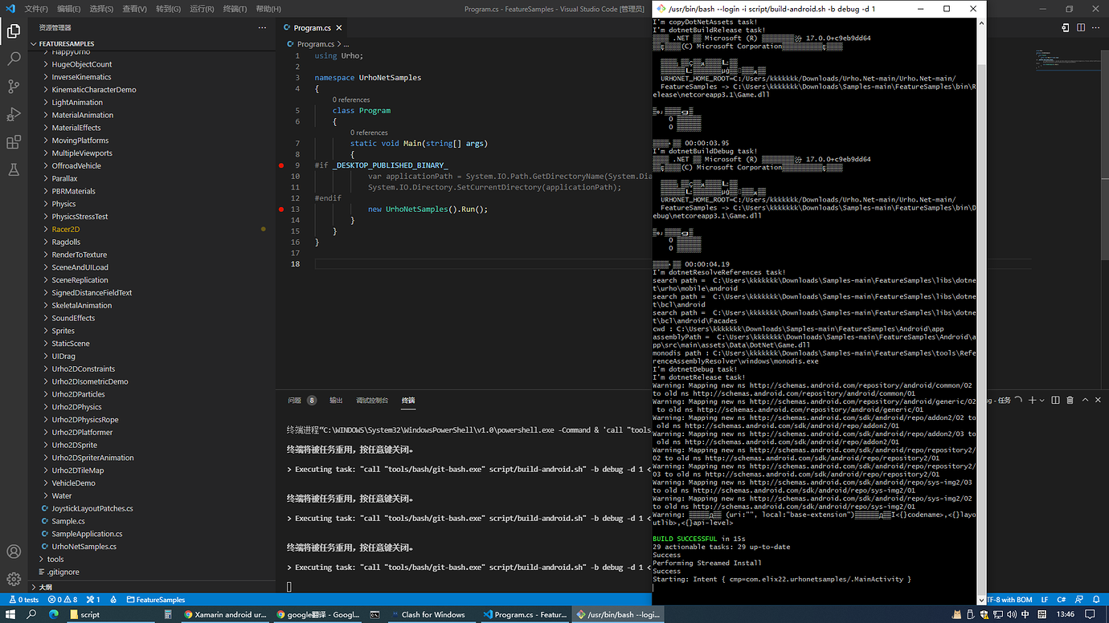
Task: Split the editor to the right
Action: click(1079, 27)
